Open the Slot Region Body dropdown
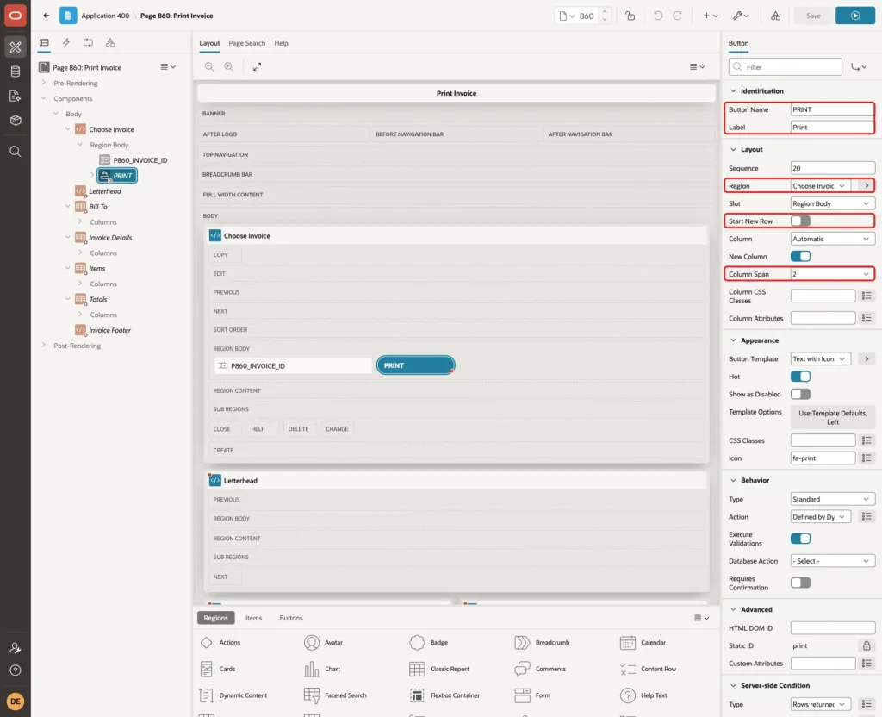The height and width of the screenshot is (717, 882). pos(832,203)
